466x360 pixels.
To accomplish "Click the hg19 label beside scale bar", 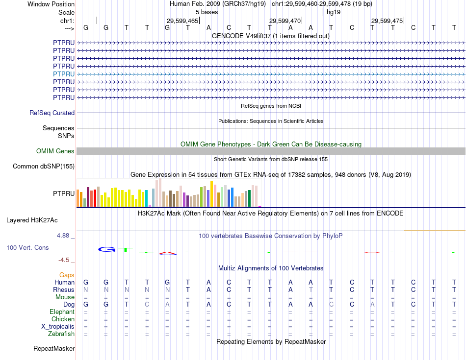I will click(x=334, y=12).
